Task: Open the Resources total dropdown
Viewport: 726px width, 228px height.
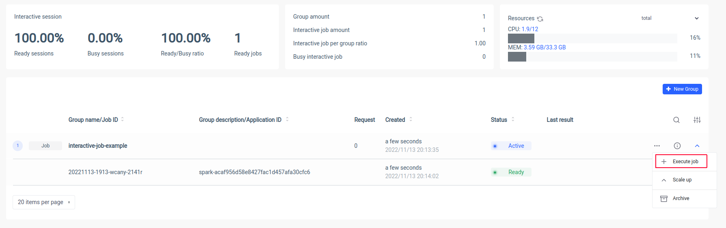Action: [670, 18]
